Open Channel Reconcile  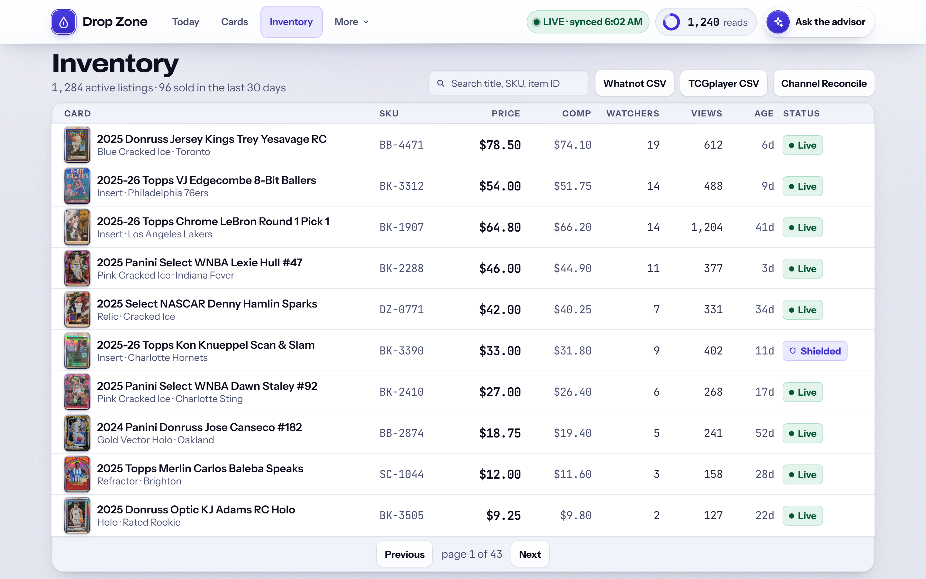pos(823,83)
